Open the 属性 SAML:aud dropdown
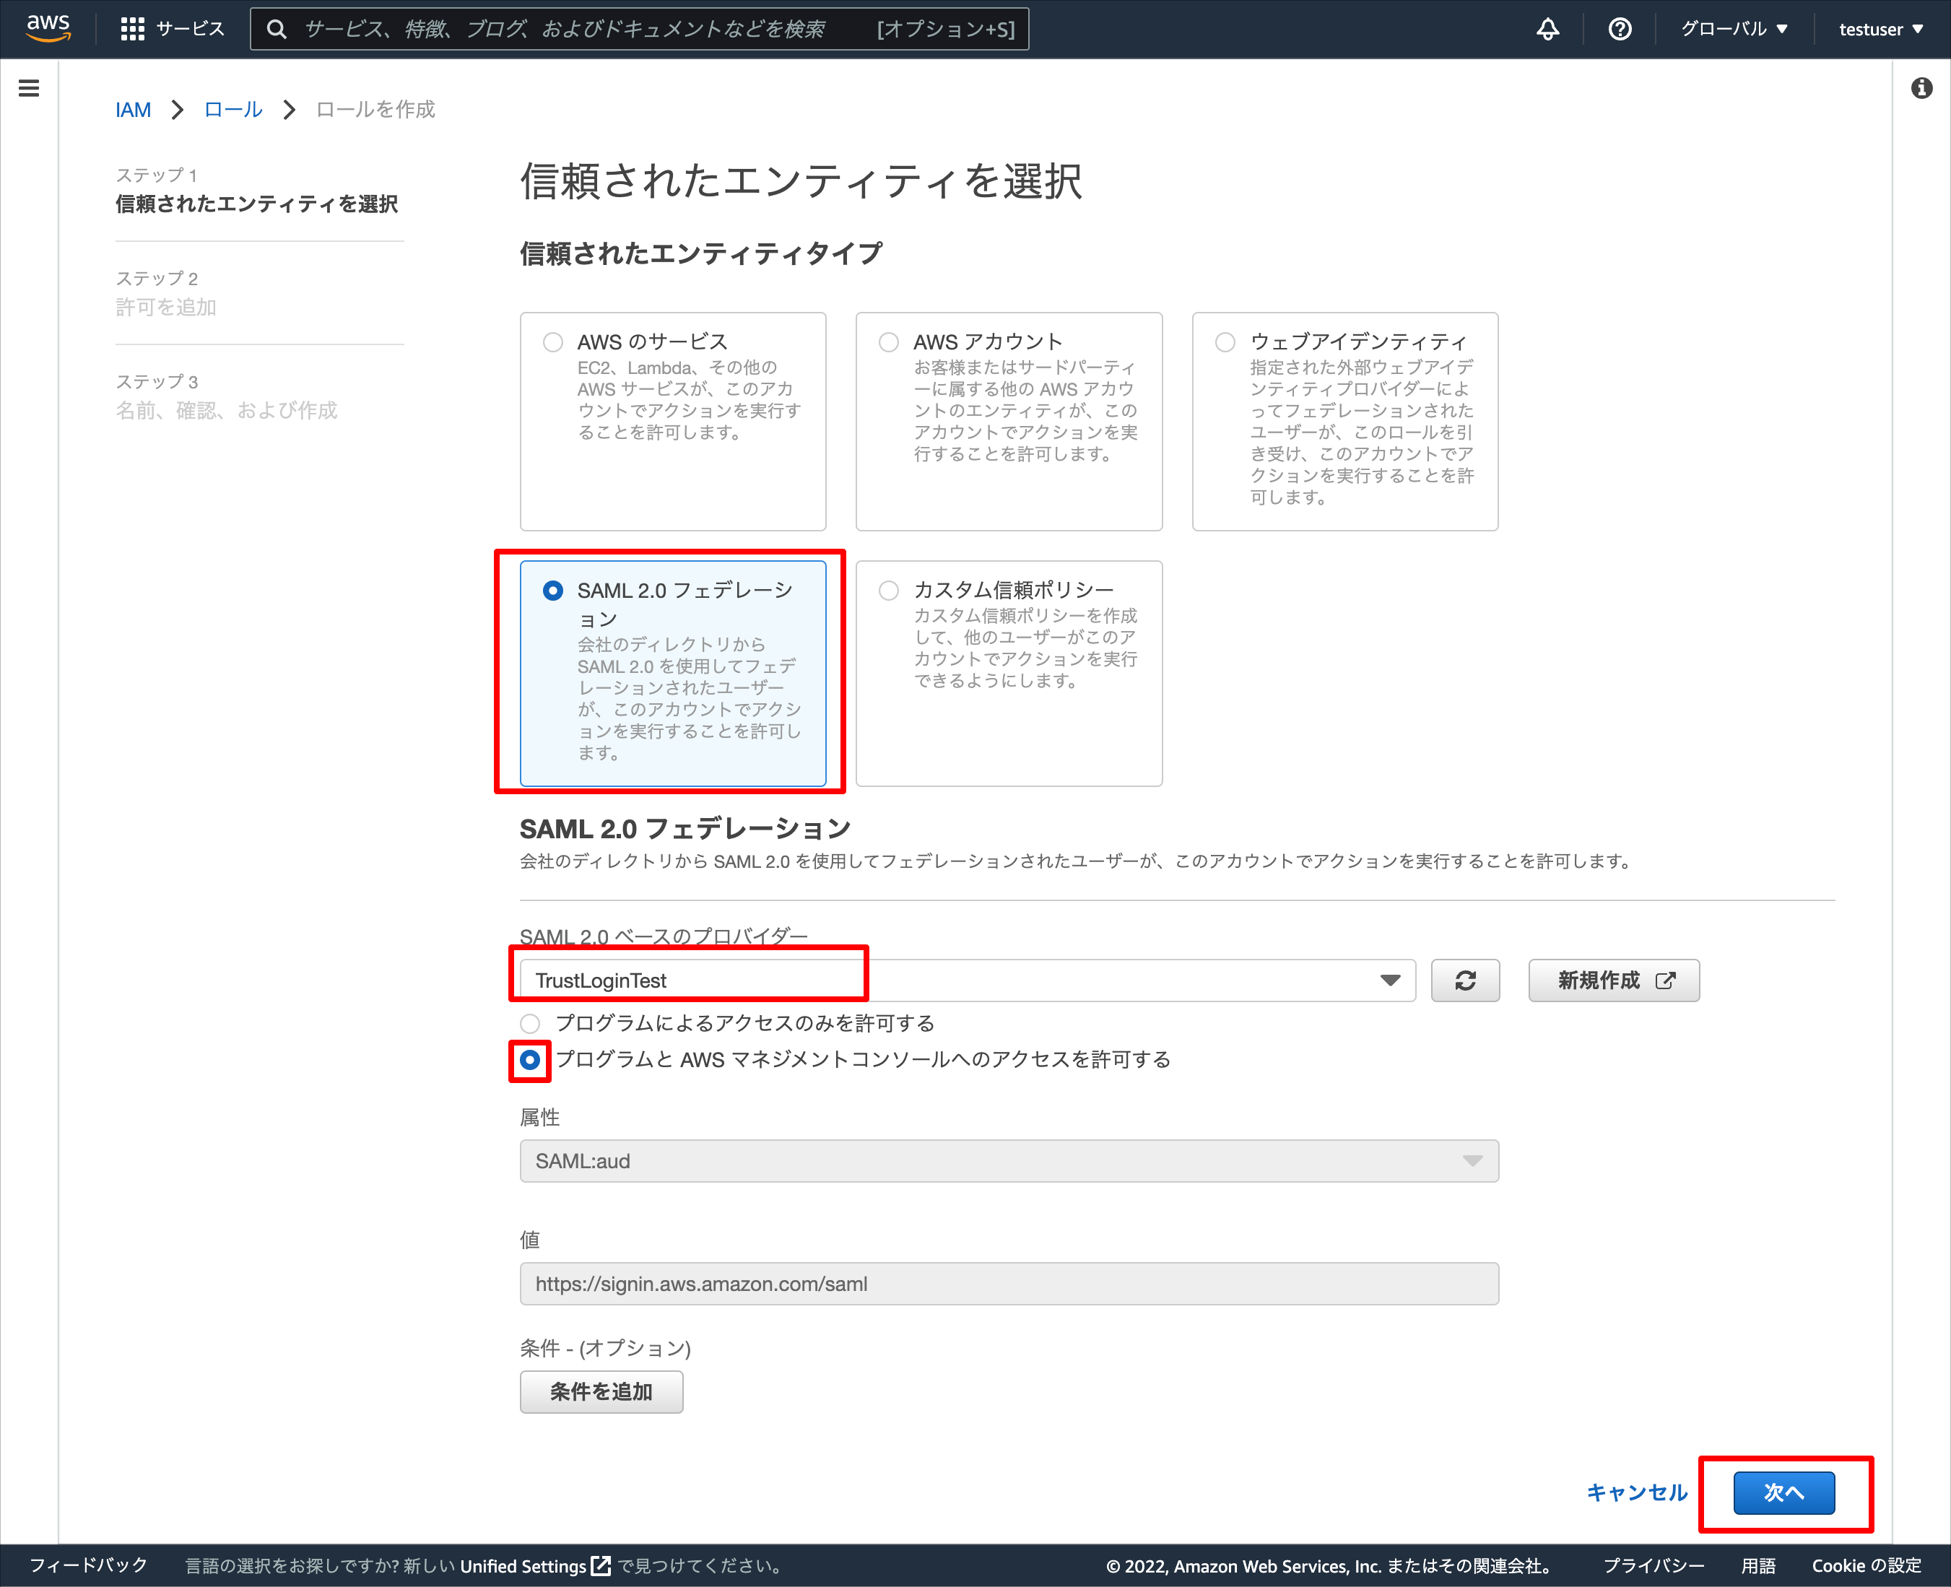The image size is (1951, 1587). [x=1009, y=1161]
